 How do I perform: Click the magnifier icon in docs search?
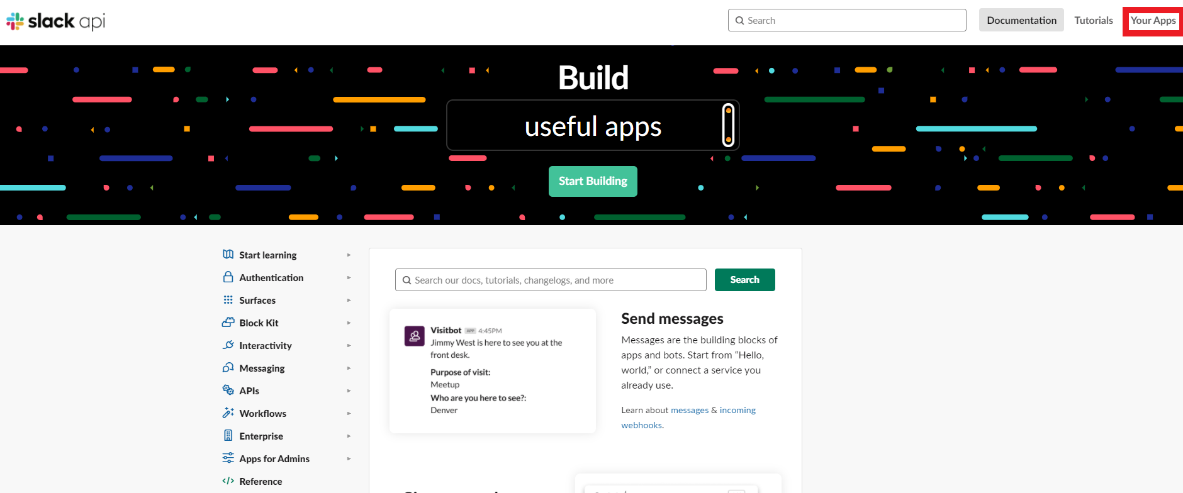pyautogui.click(x=407, y=280)
